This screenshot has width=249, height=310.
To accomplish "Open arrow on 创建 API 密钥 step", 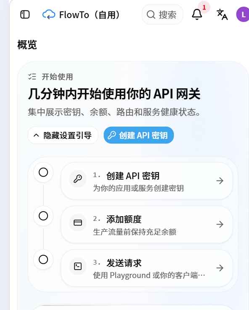I will pos(220,181).
